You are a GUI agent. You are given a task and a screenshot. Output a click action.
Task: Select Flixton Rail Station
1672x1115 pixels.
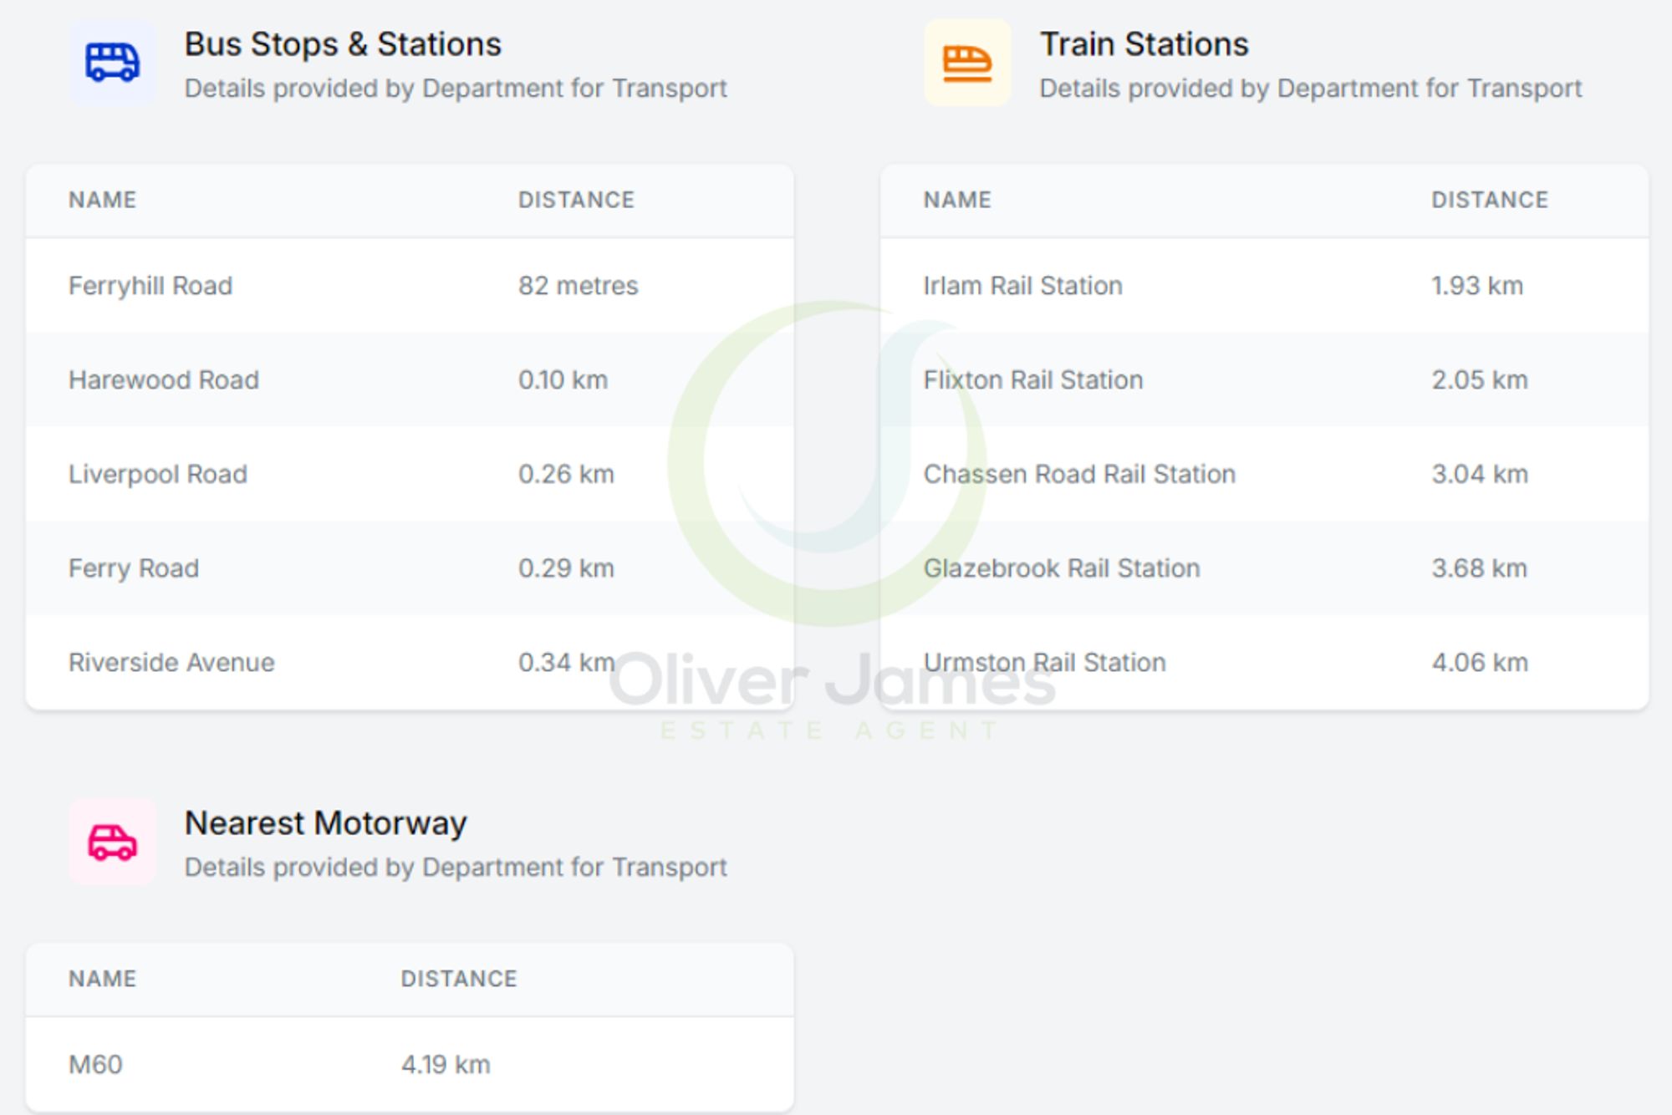click(1032, 380)
